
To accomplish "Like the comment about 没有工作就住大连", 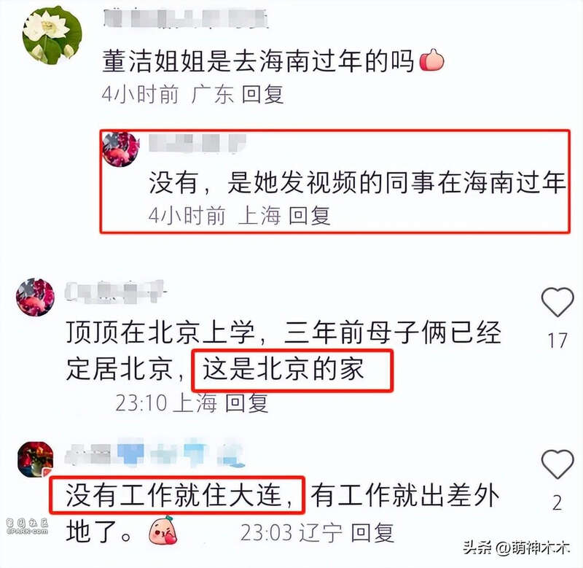I will pyautogui.click(x=557, y=464).
